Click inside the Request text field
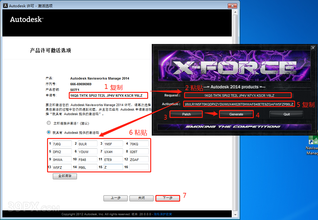This screenshot has width=318, height=220. click(x=238, y=95)
